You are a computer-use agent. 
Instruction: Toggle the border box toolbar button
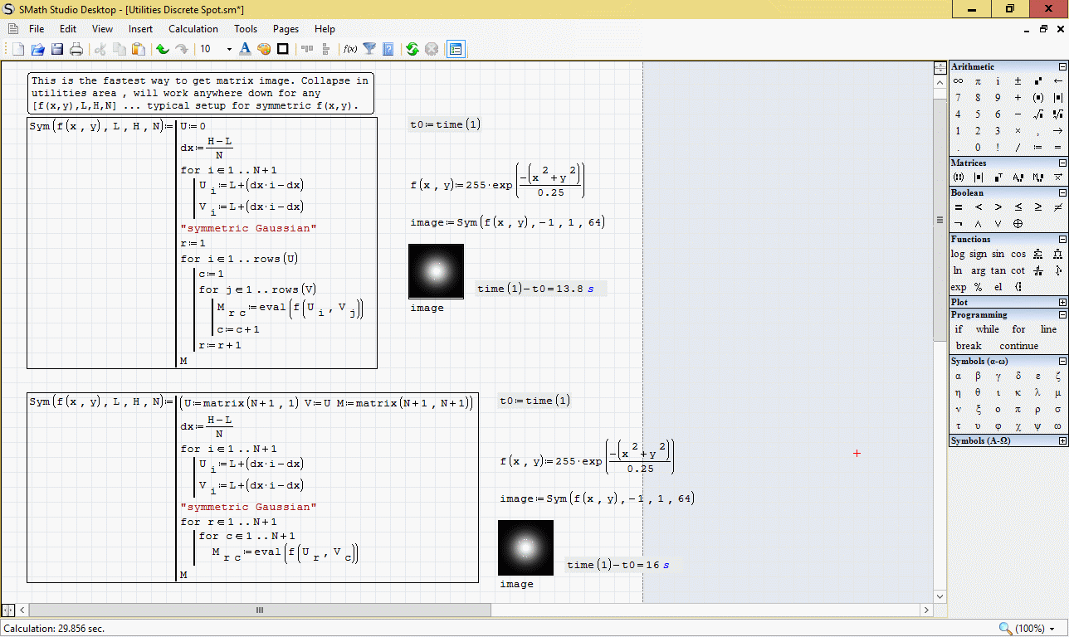283,50
